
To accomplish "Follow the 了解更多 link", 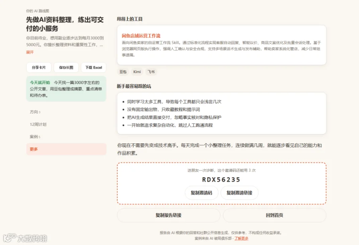I will coord(241,238).
